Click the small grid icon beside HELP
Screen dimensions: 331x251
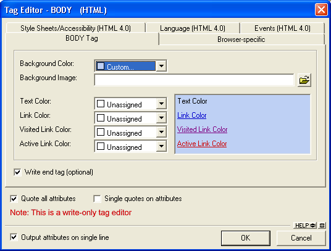point(322,226)
